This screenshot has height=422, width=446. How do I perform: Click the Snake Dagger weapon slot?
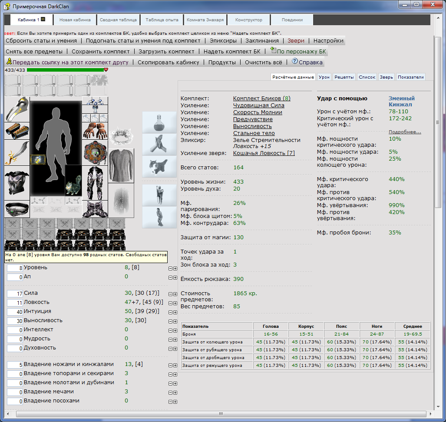pos(17,153)
